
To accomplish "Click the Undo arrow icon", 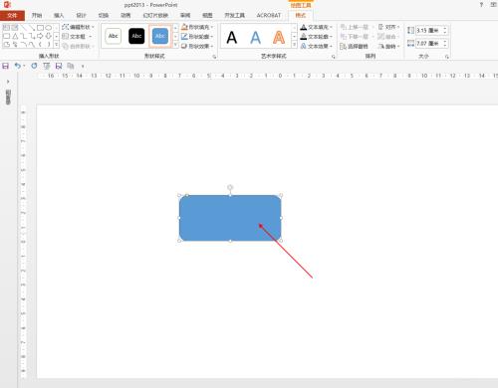I will pyautogui.click(x=17, y=66).
